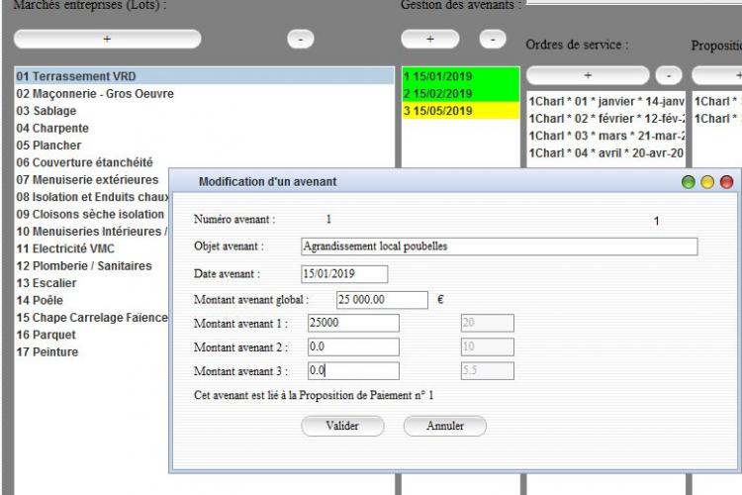Close the avenant dialog with the red circle
This screenshot has height=495, width=742.
pyautogui.click(x=727, y=182)
